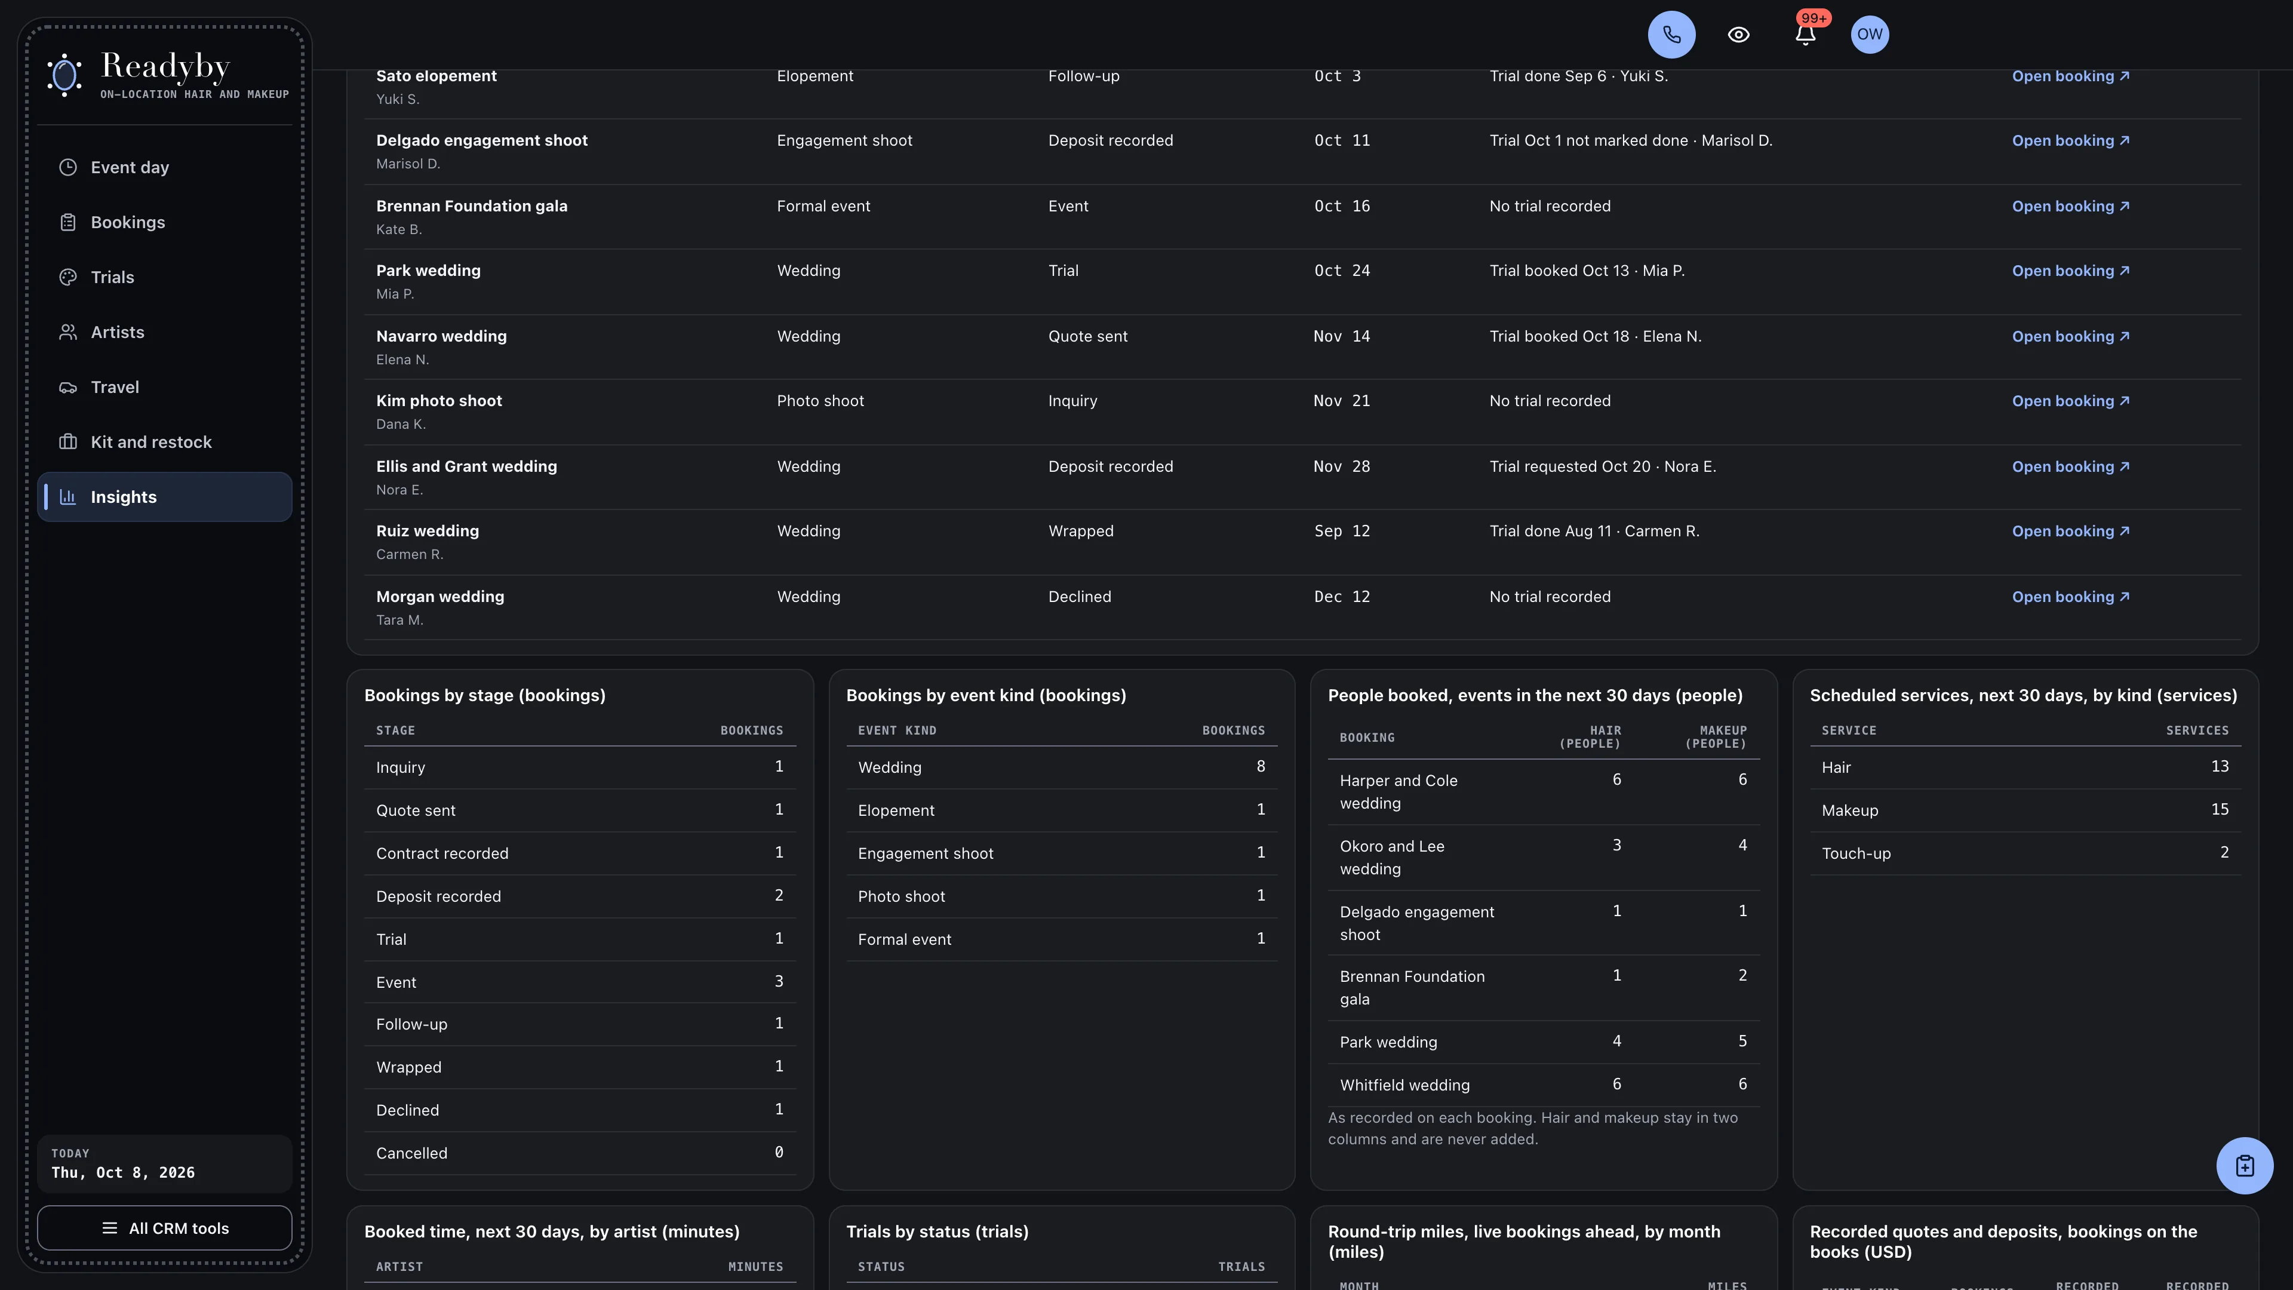2293x1290 pixels.
Task: Select 'Whitfield wedding' in people booked
Action: click(x=1544, y=1085)
